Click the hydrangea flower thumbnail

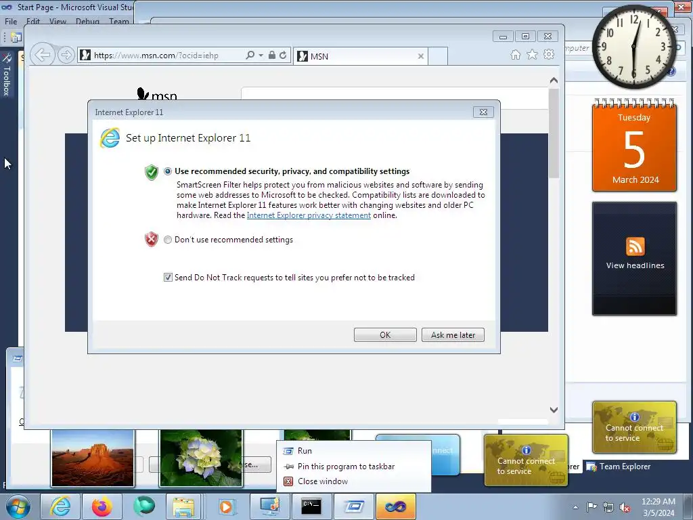tap(201, 458)
